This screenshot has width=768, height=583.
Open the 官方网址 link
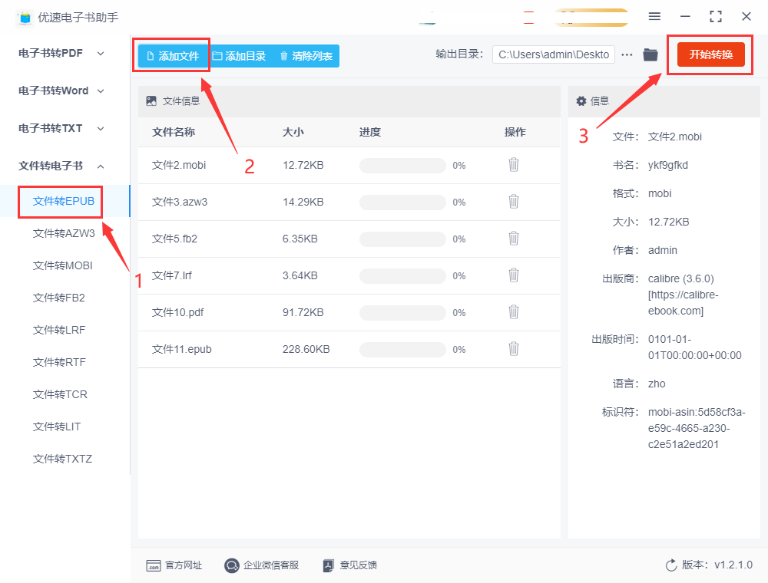(x=184, y=565)
